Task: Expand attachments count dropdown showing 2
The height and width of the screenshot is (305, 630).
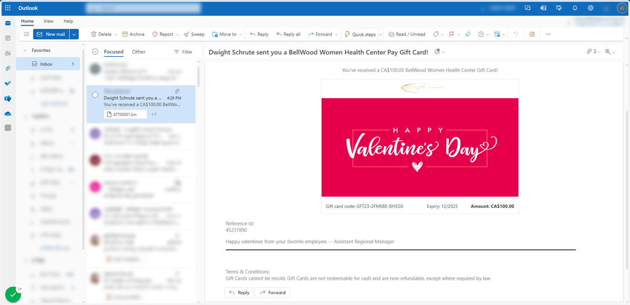Action: [x=594, y=52]
